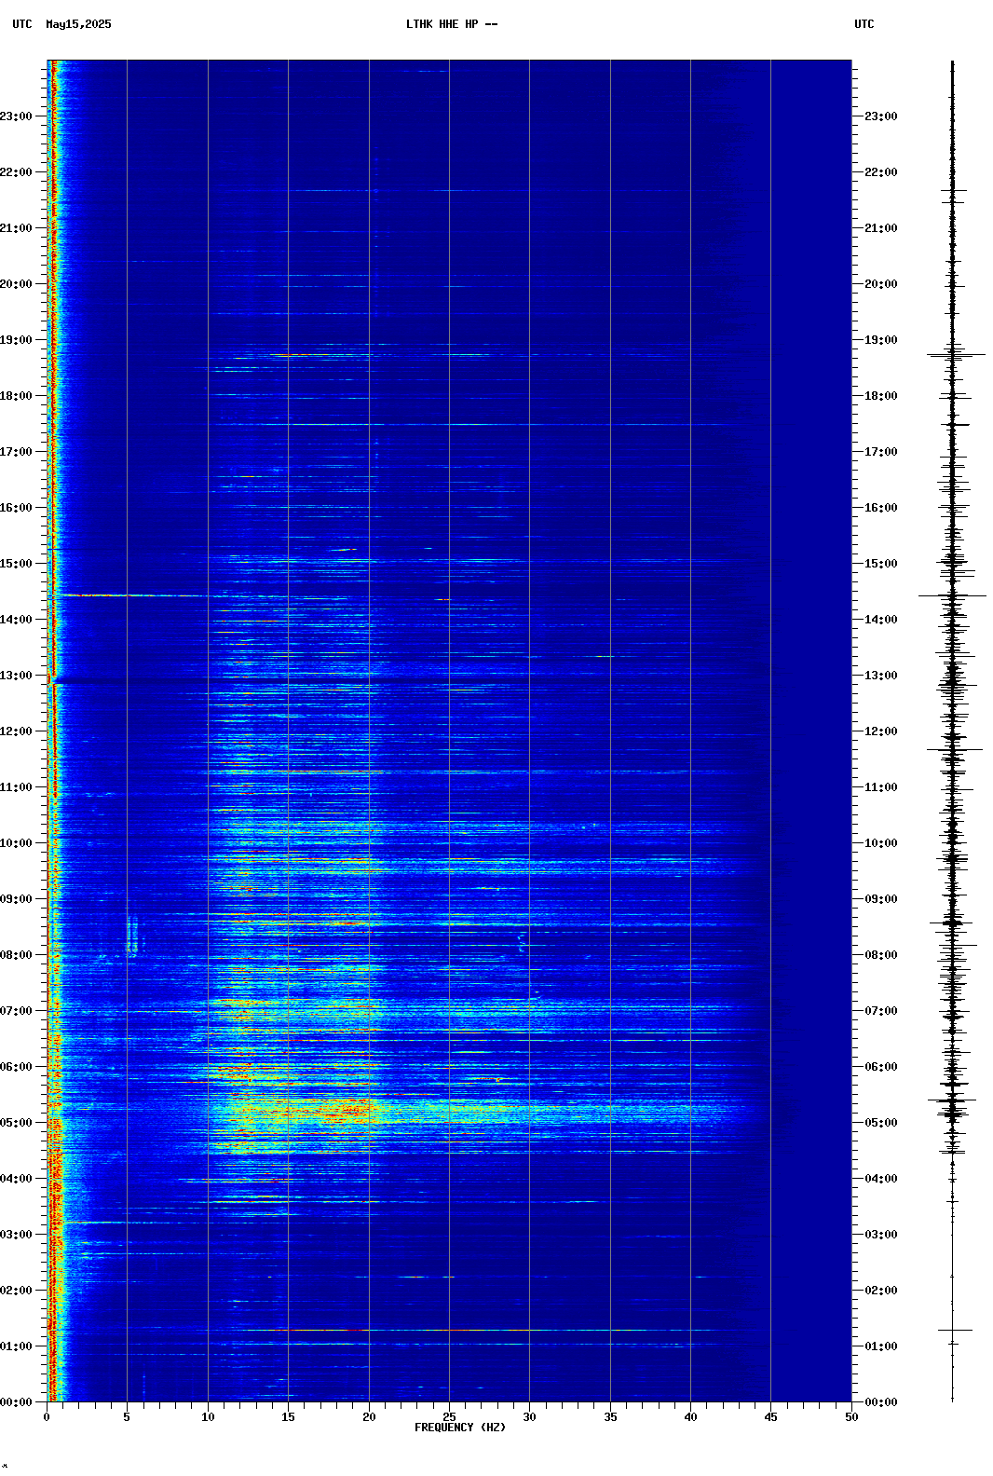Click 17:00 on the right time axis
Image resolution: width=993 pixels, height=1476 pixels.
pyautogui.click(x=881, y=452)
